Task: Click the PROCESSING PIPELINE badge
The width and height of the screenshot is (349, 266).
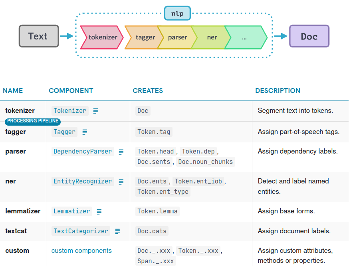Action: pos(33,121)
